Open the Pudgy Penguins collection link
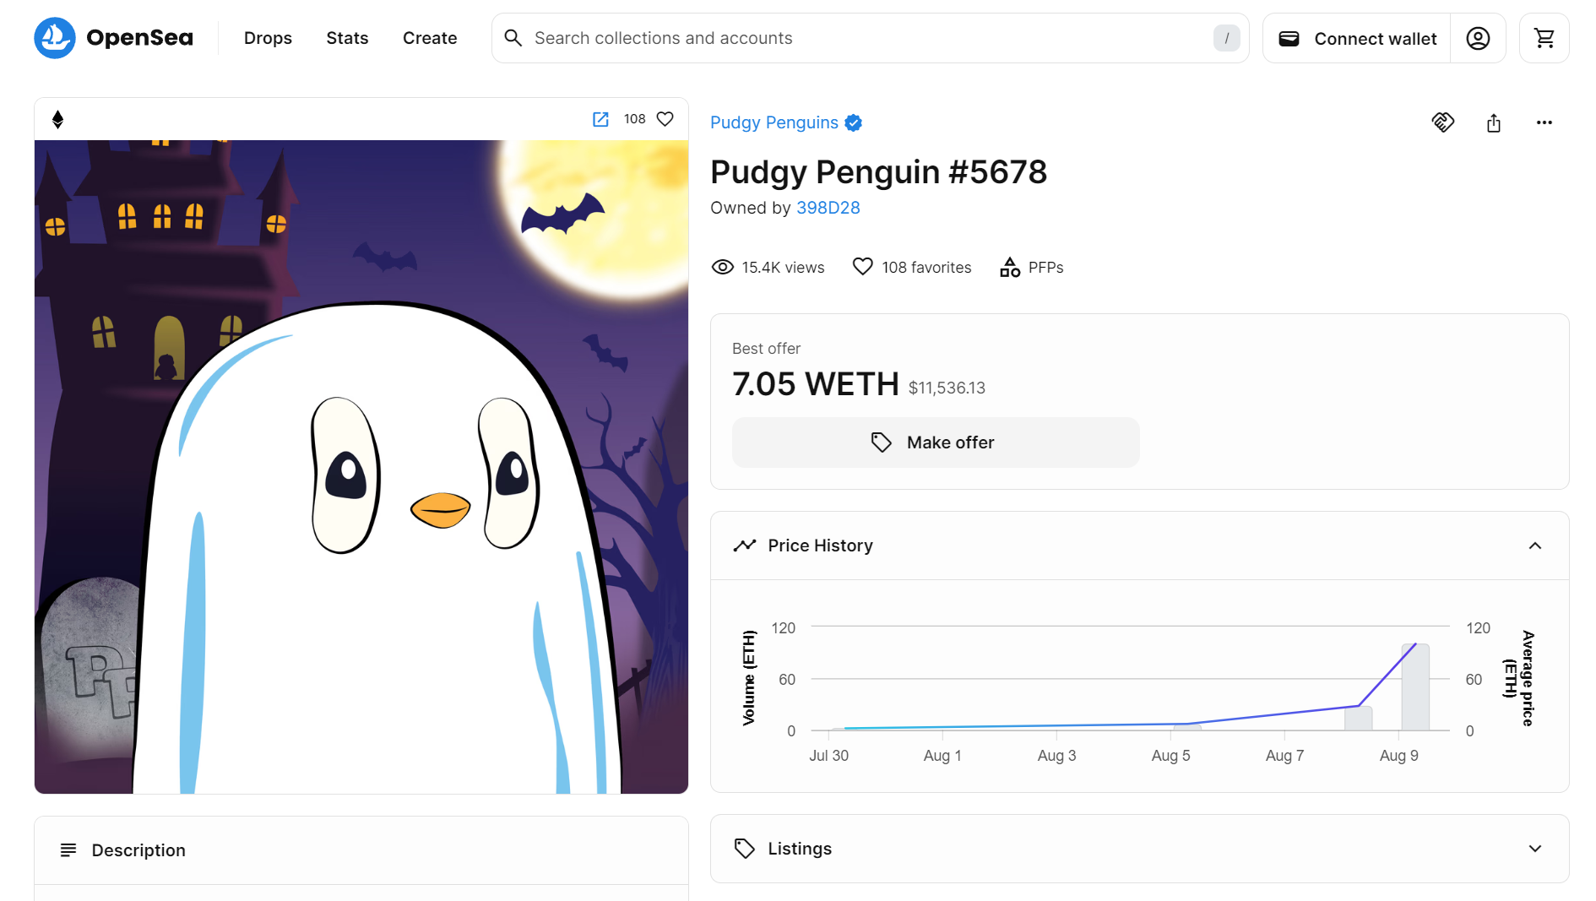The image size is (1596, 901). pos(774,122)
